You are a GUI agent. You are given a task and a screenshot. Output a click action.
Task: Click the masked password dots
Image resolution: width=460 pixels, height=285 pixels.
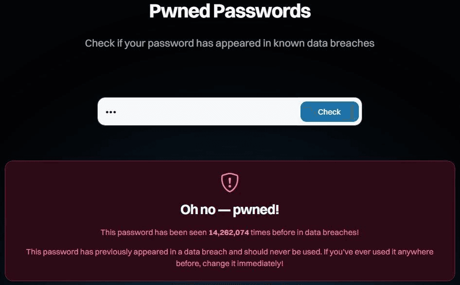[111, 112]
